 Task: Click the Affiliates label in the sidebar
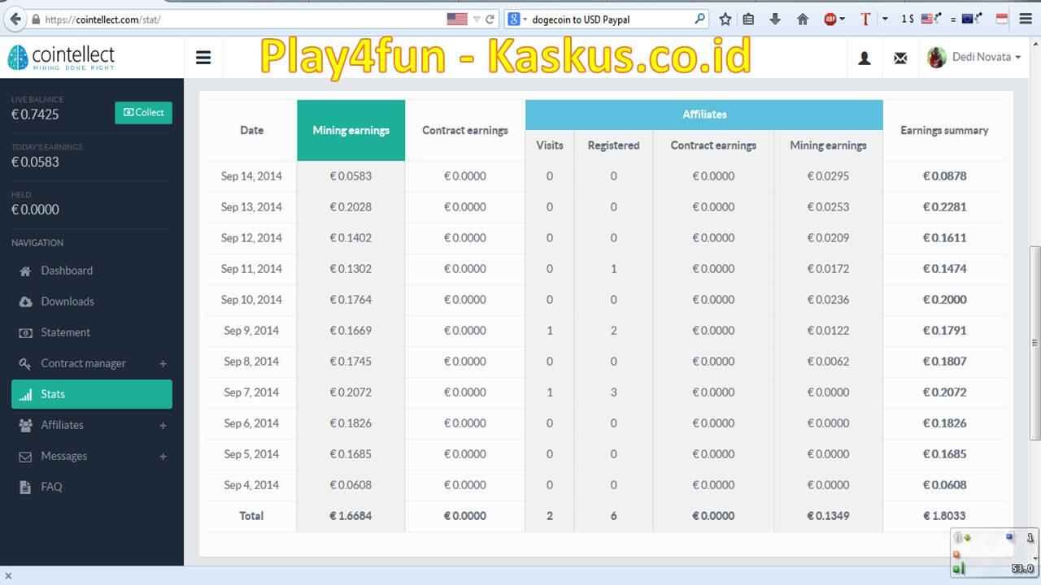click(62, 425)
